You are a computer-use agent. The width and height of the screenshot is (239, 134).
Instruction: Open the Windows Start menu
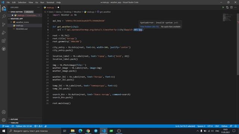pos(4,131)
